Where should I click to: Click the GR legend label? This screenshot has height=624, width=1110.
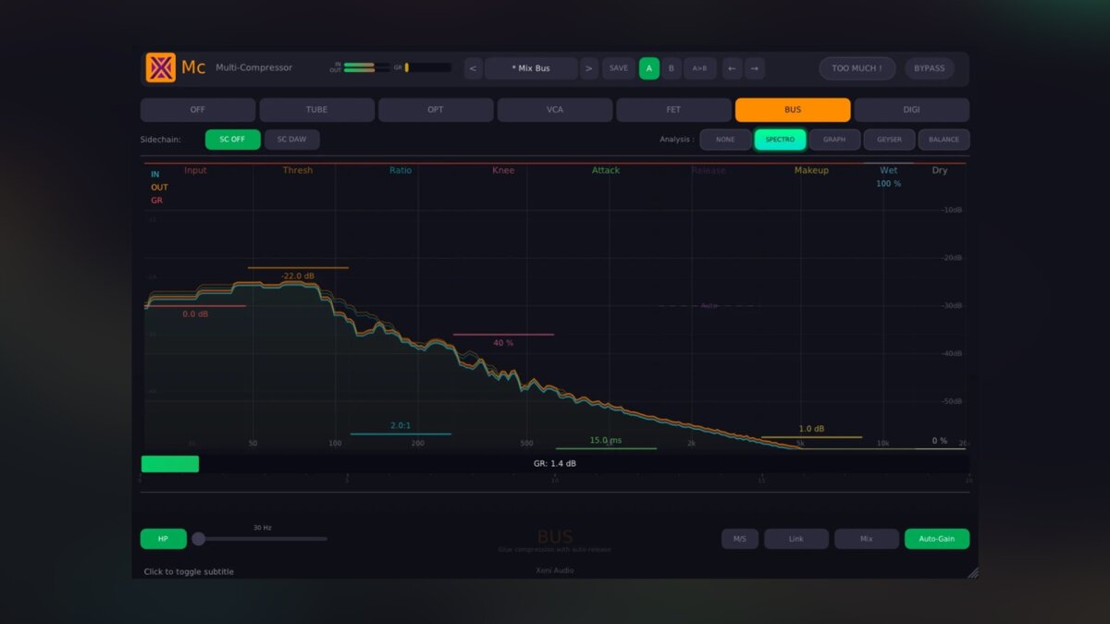[x=156, y=200]
